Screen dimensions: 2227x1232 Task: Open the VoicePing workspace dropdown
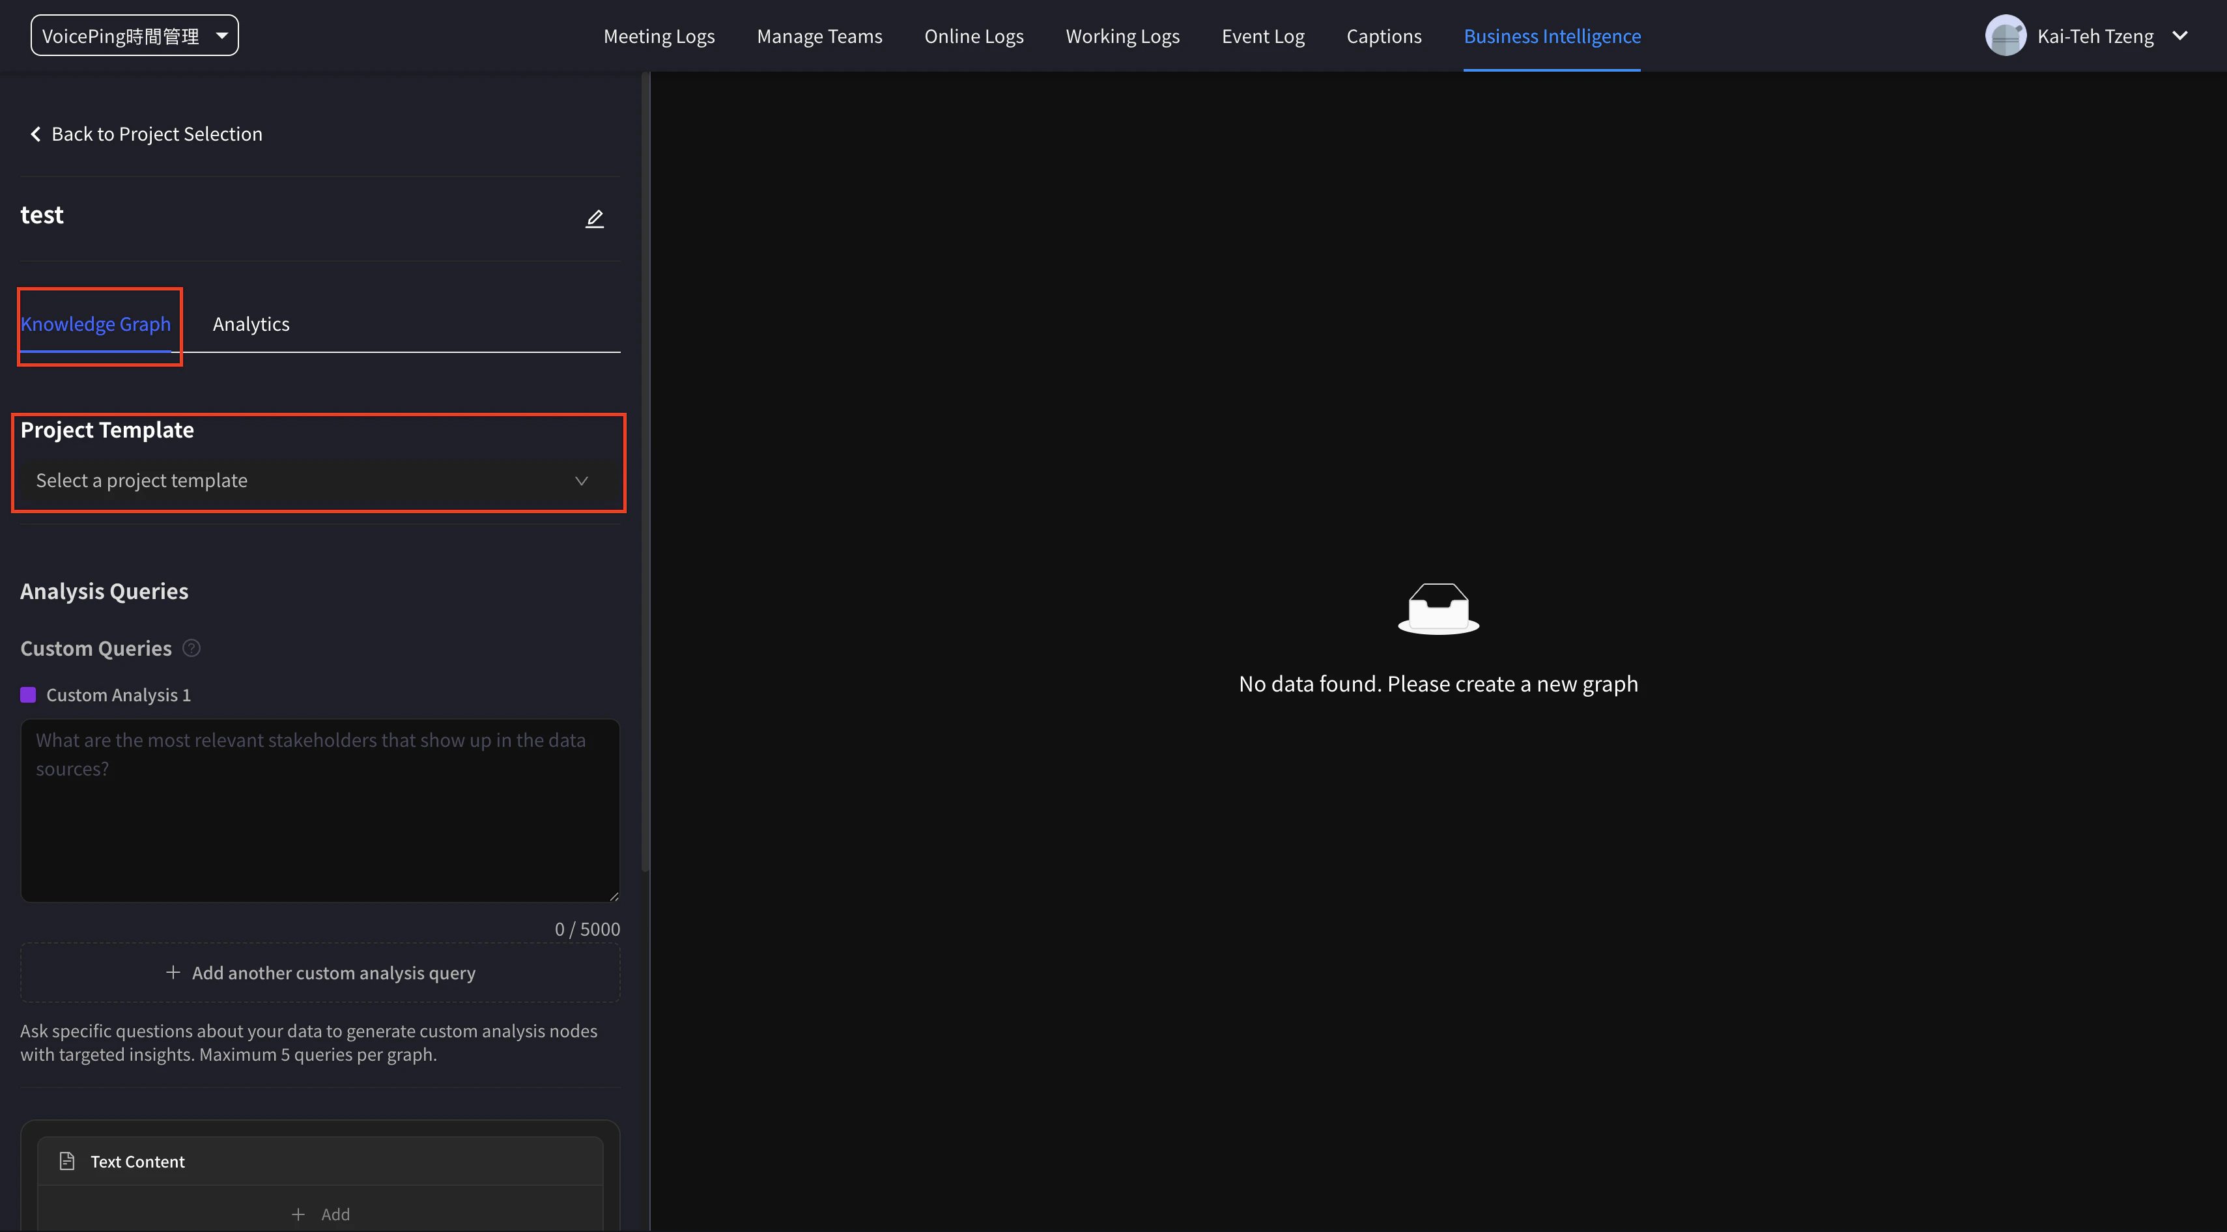(x=135, y=36)
